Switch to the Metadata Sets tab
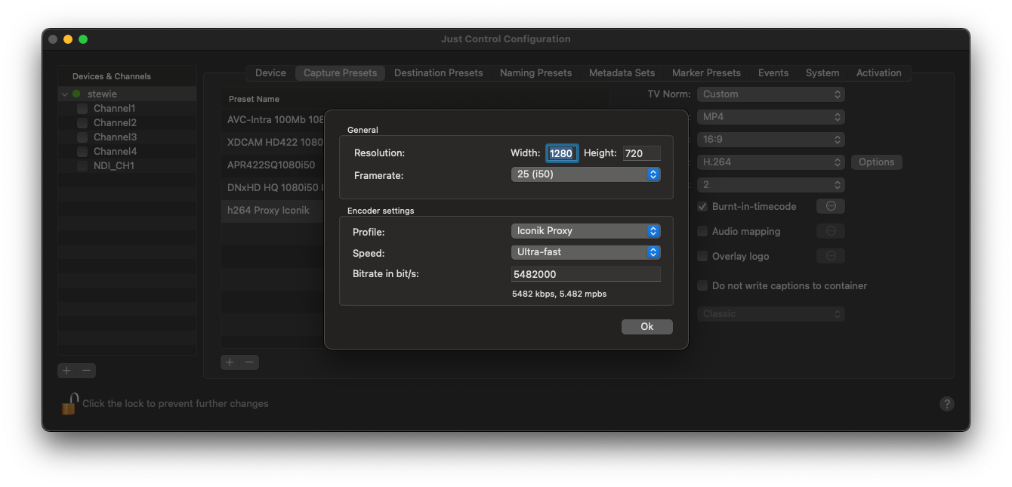Image resolution: width=1012 pixels, height=487 pixels. (x=622, y=72)
